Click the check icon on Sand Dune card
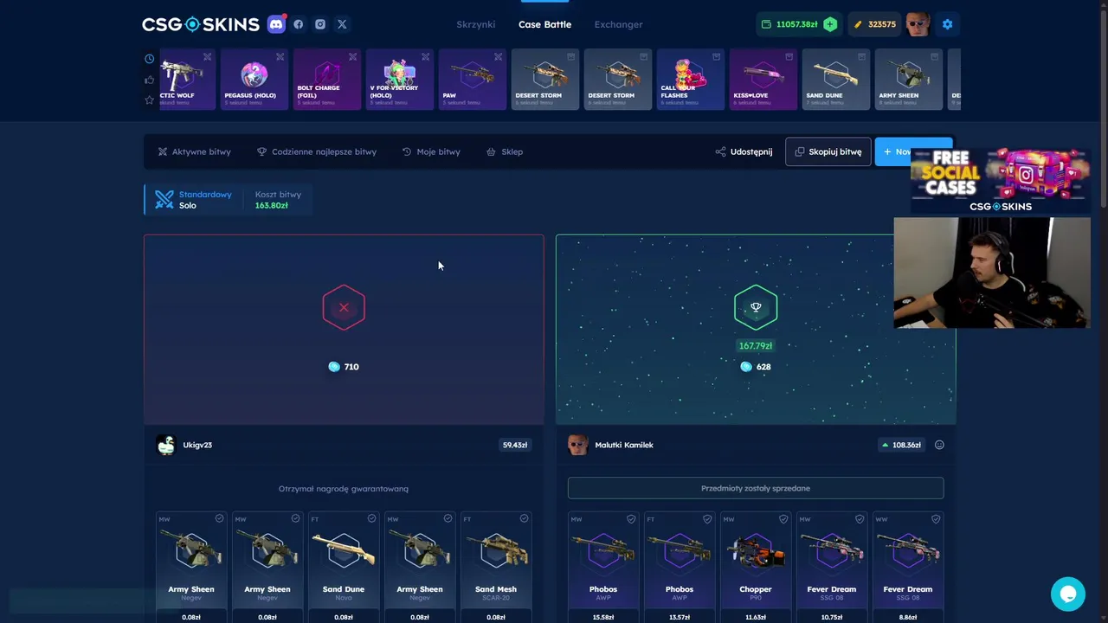This screenshot has height=623, width=1108. pos(371,518)
